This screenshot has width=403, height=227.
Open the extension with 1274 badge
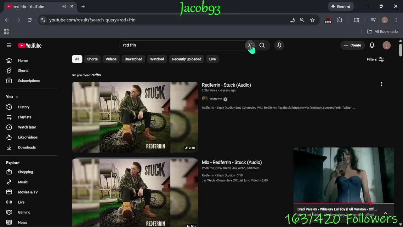pos(328,20)
